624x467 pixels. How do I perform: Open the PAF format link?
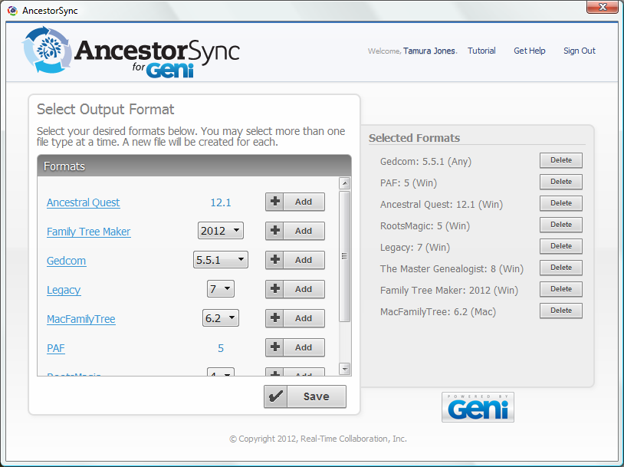(x=56, y=348)
